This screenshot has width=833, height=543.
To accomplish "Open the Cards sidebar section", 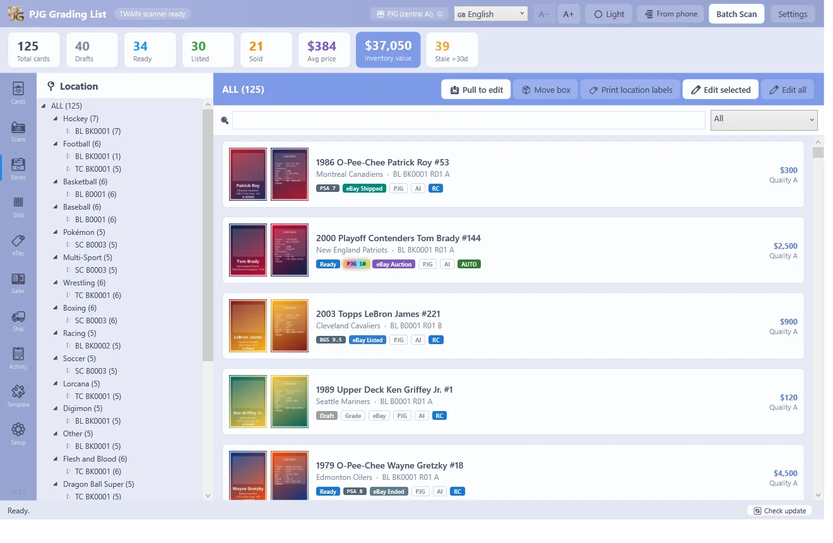I will pyautogui.click(x=18, y=93).
